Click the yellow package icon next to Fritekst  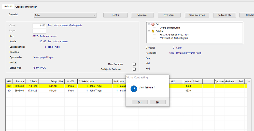pos(153,31)
